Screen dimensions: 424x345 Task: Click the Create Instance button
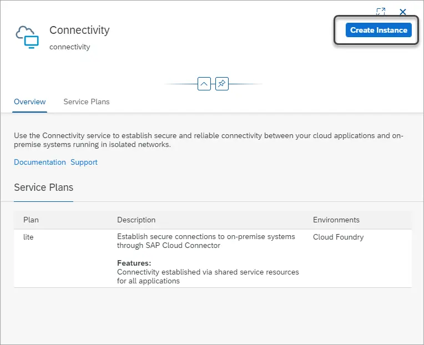[x=378, y=30]
